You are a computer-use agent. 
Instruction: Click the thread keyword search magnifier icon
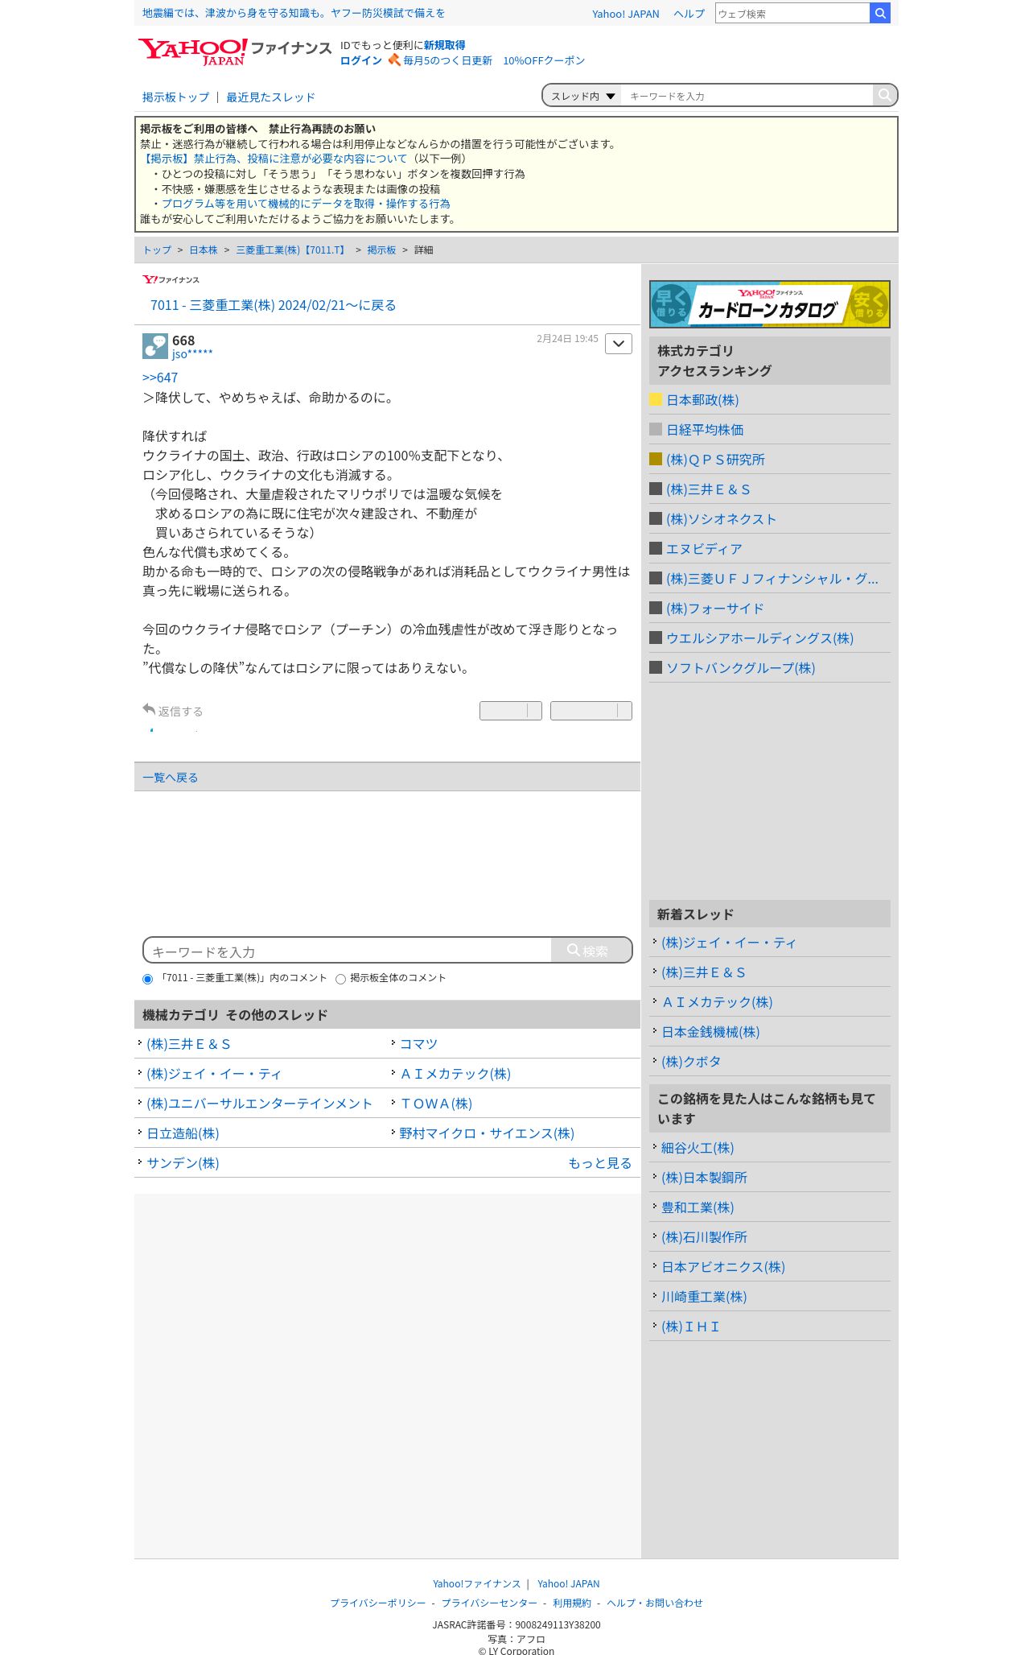(884, 95)
